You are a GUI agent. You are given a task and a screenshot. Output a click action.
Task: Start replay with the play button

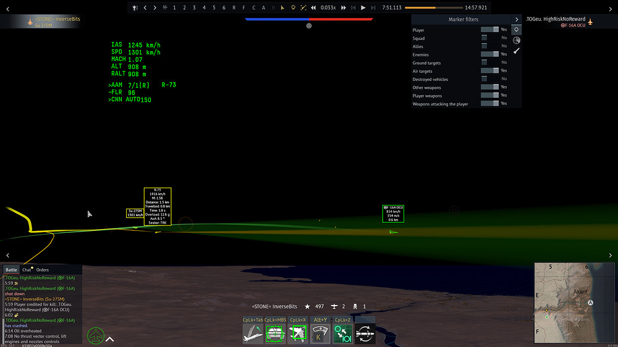[x=363, y=7]
